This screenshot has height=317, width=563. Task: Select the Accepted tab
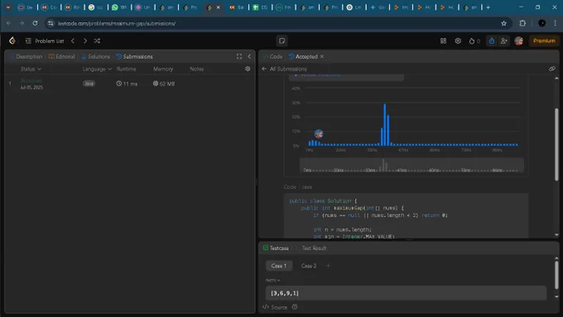point(303,57)
